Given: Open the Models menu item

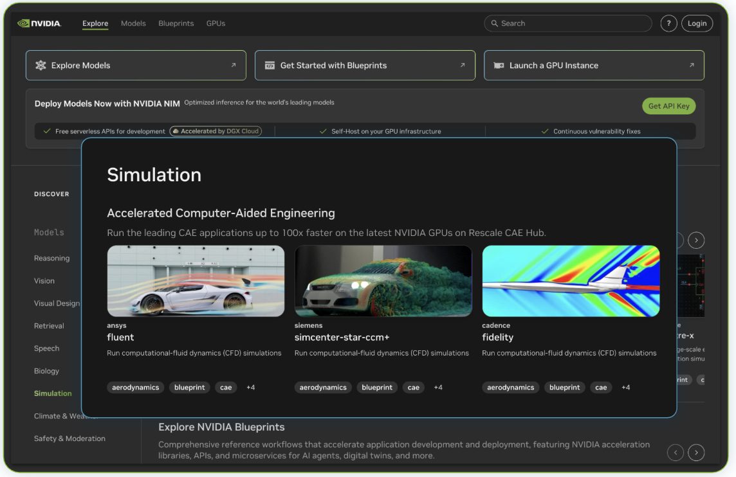Looking at the screenshot, I should [x=133, y=22].
